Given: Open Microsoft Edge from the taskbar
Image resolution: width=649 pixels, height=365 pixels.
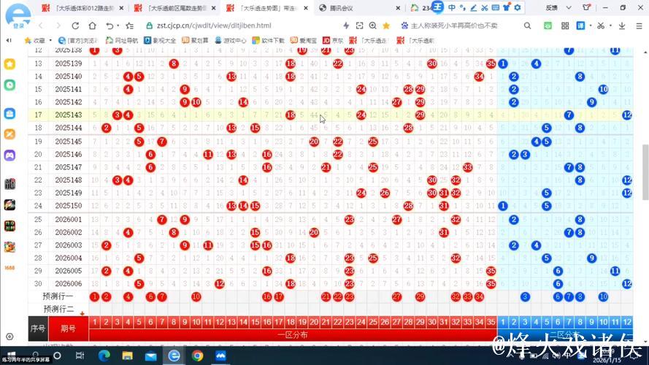Looking at the screenshot, I should 104,356.
